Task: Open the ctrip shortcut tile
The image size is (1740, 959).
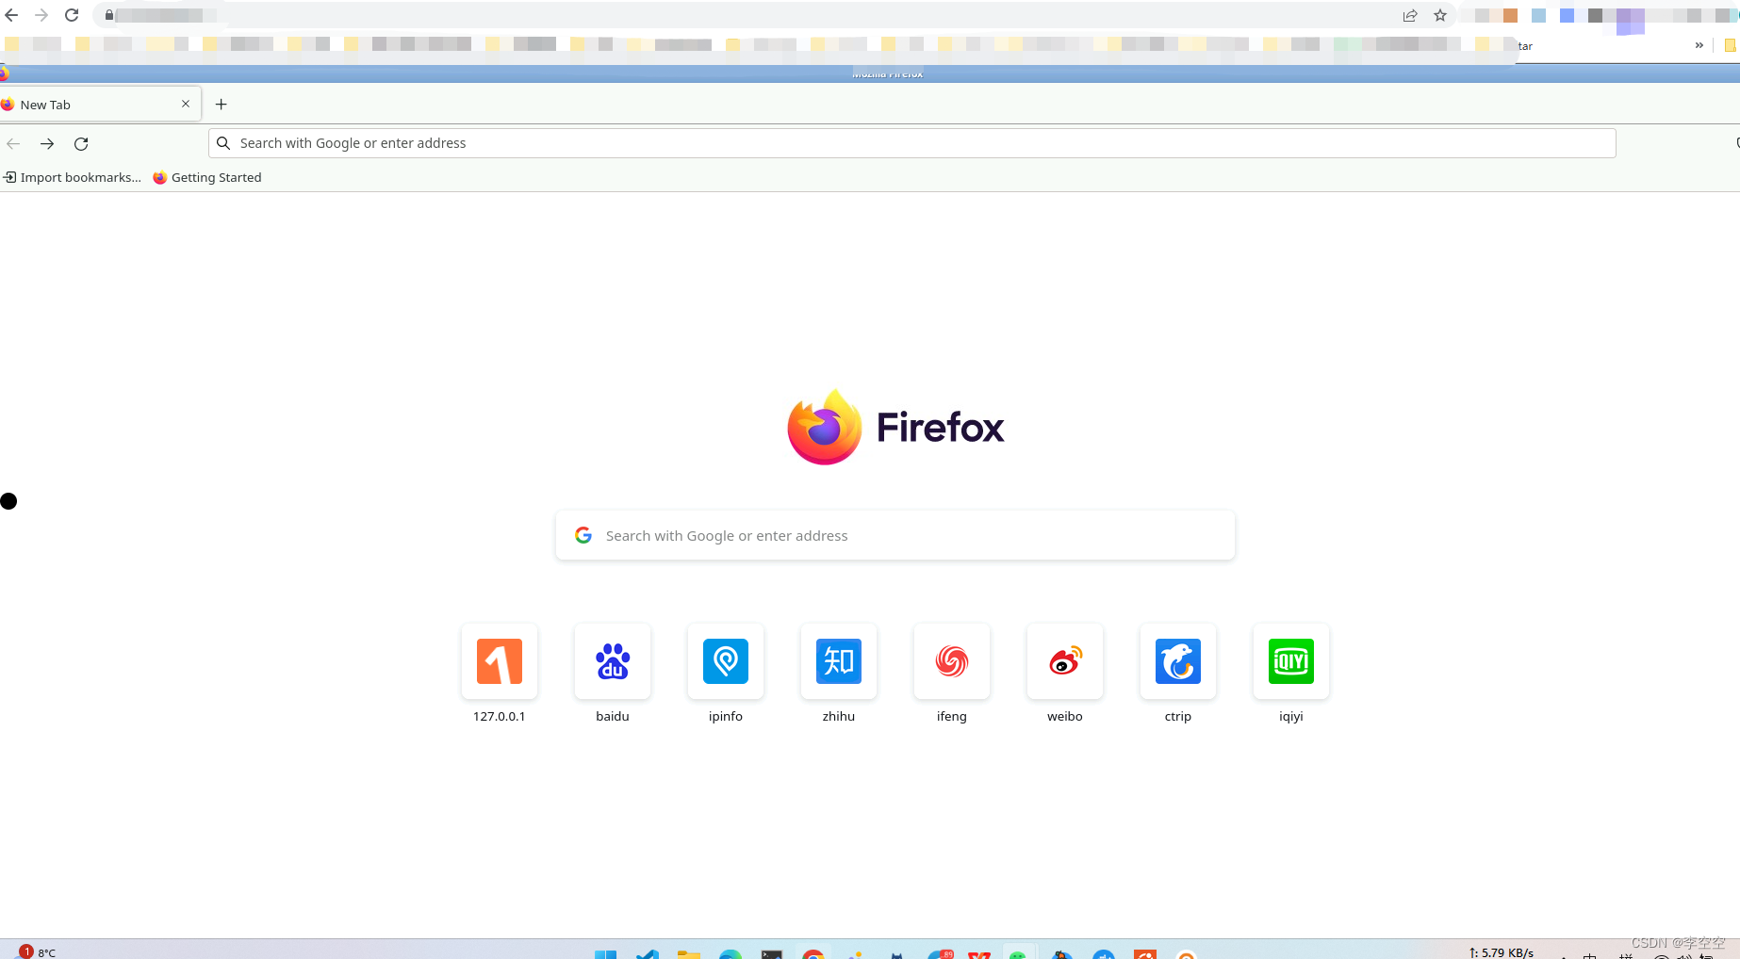Action: point(1178,661)
